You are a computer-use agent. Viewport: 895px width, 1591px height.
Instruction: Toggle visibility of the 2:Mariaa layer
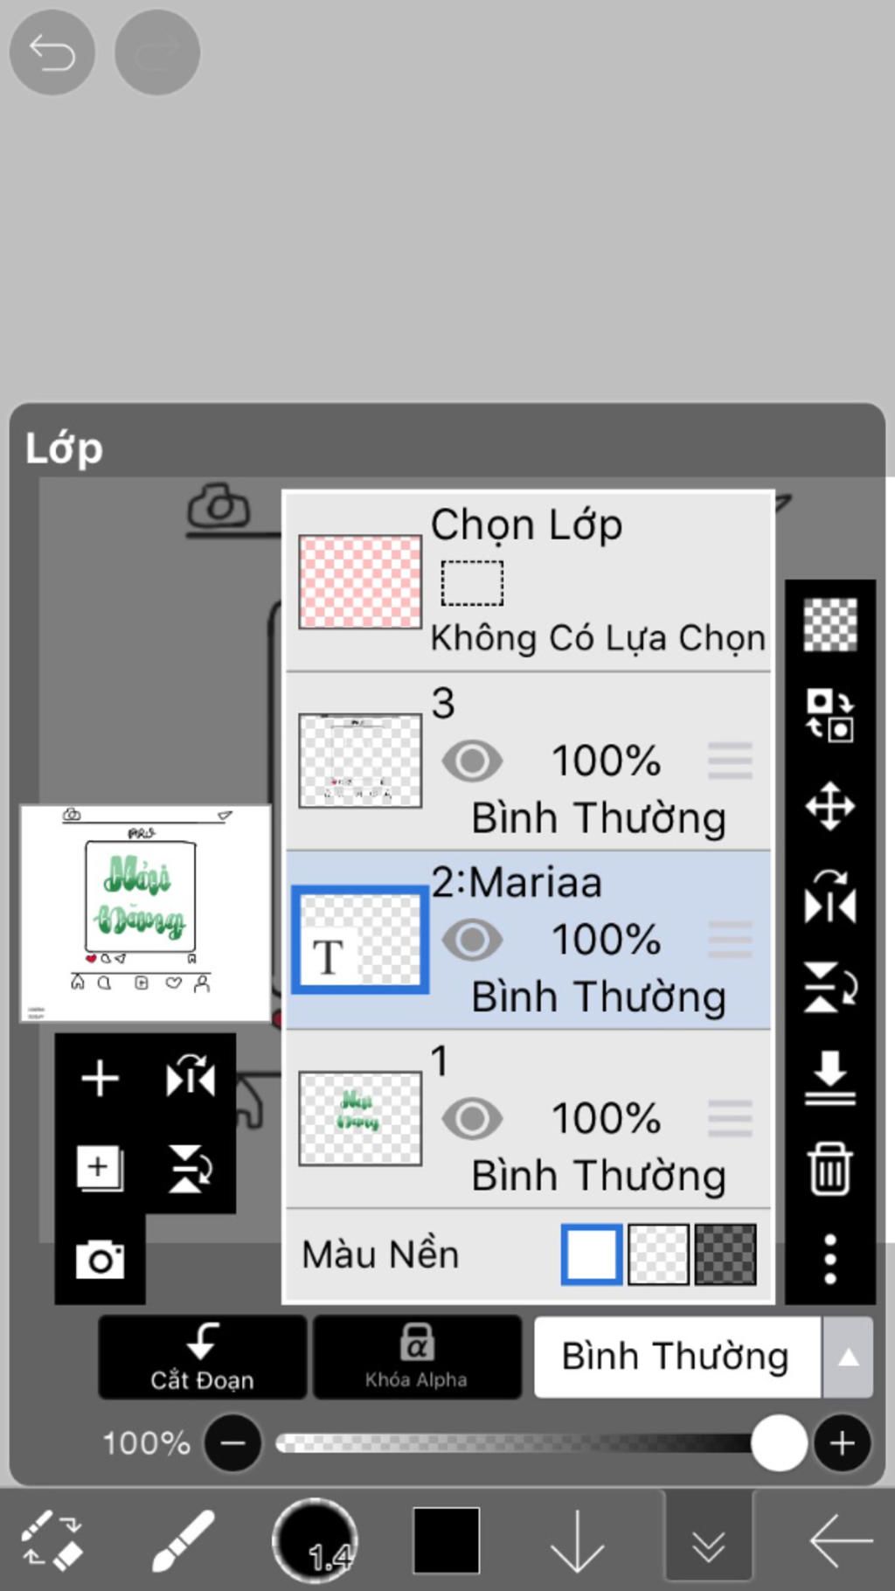point(472,940)
